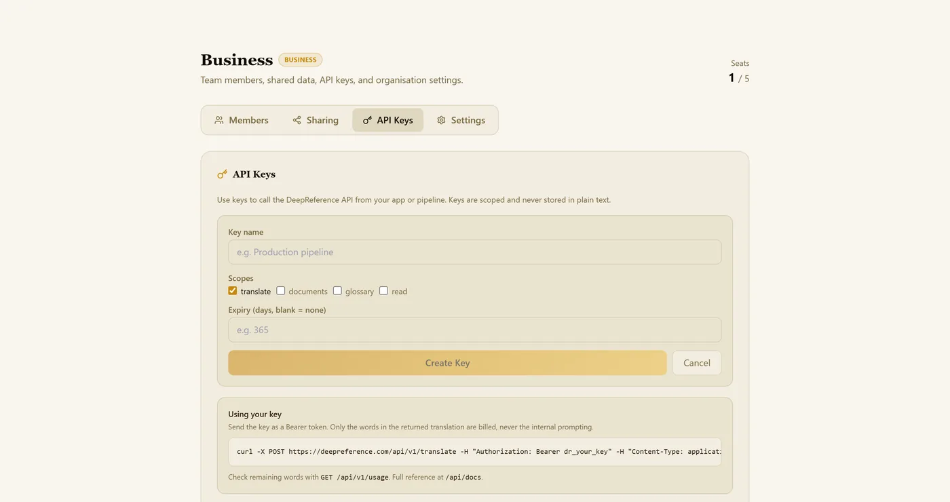The image size is (950, 502).
Task: Click the 'Expiry (days, blank = none)' label
Action: click(277, 310)
